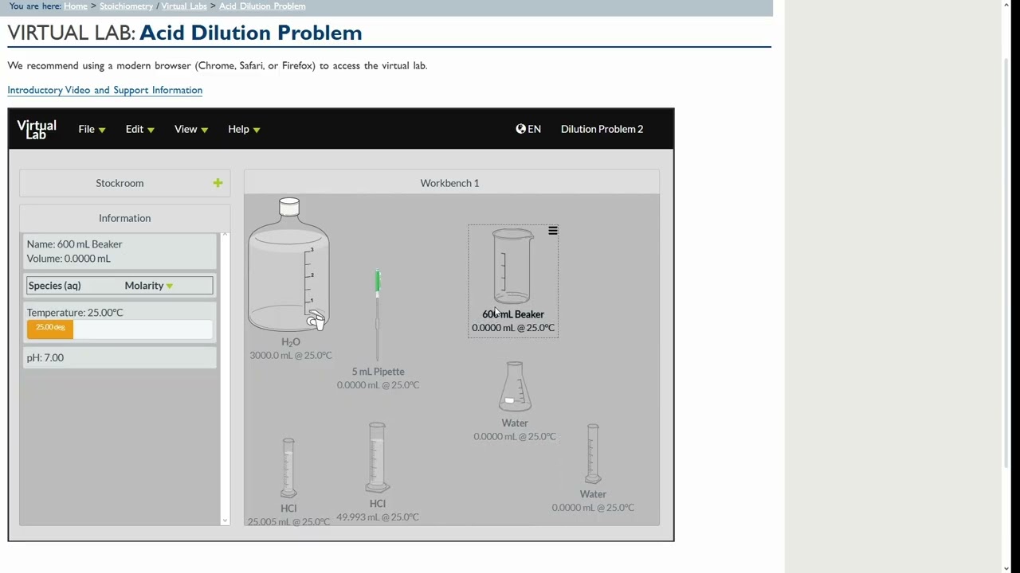This screenshot has width=1020, height=573.
Task: Open the Edit menu
Action: (x=139, y=129)
